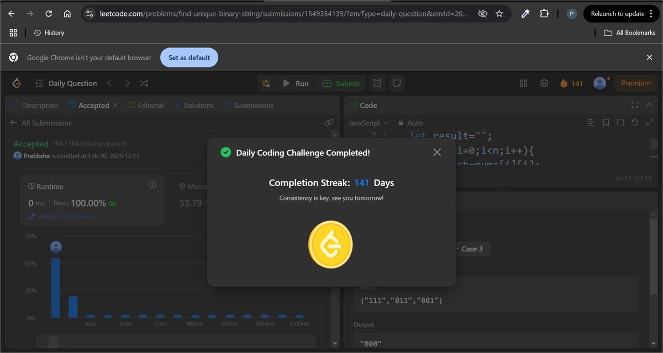
Task: Open the Daily Question problem list
Action: point(66,83)
